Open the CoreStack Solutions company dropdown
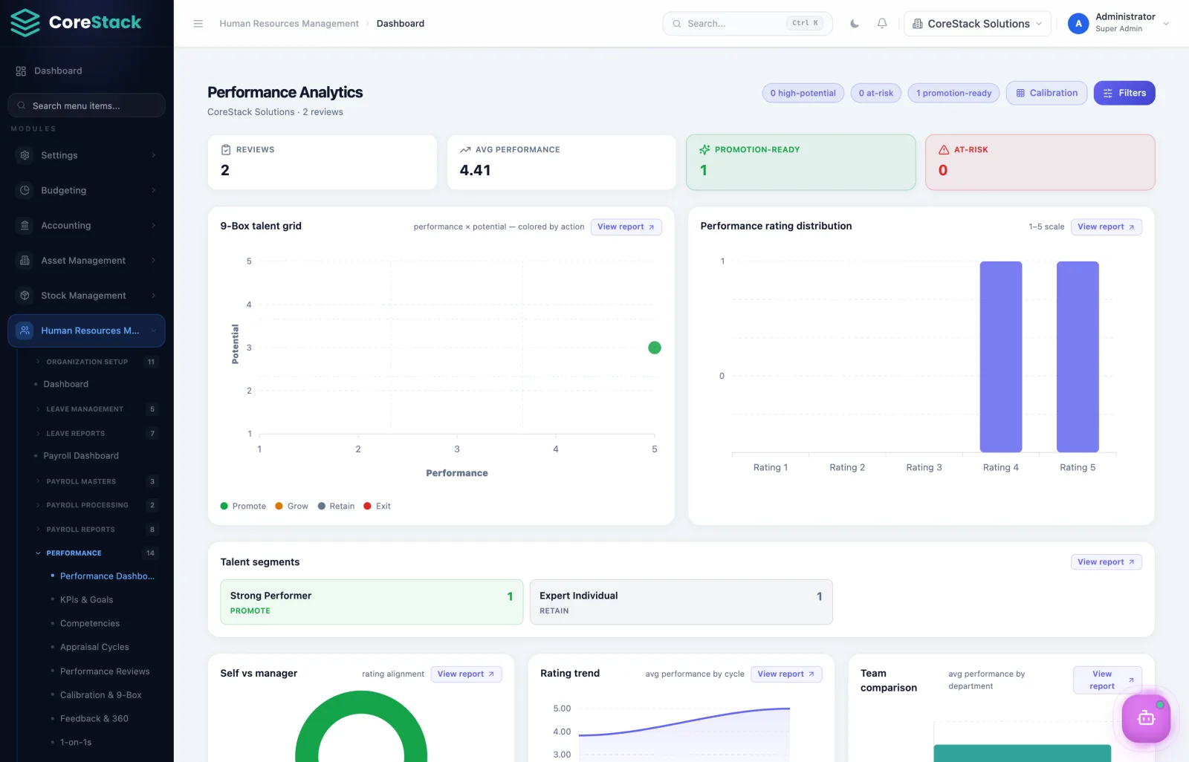Image resolution: width=1189 pixels, height=762 pixels. 977,24
